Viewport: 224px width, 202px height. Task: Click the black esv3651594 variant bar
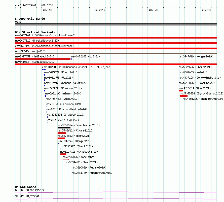[64, 128]
